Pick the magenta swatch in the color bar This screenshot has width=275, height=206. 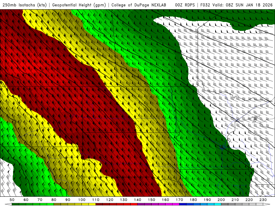coord(176,204)
